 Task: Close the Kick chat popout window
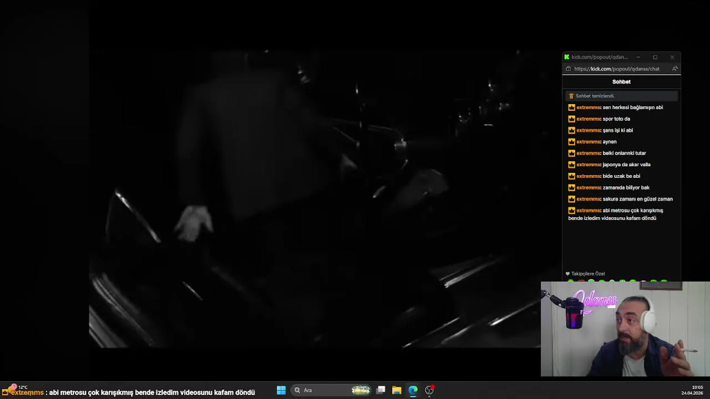672,57
